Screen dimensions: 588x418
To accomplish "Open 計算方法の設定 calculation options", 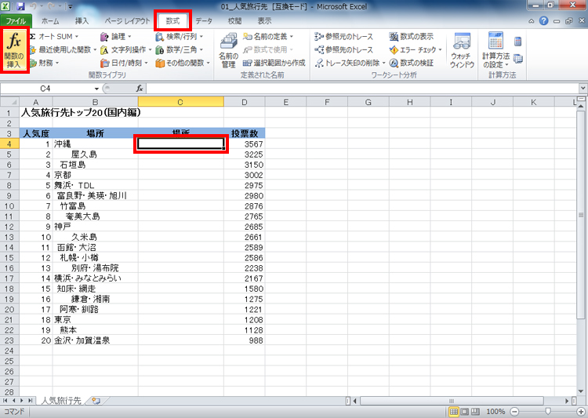I will [x=495, y=50].
